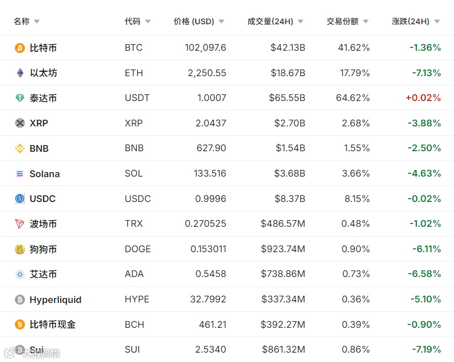Click the Tether USDT green icon
The height and width of the screenshot is (362, 454).
coord(20,98)
